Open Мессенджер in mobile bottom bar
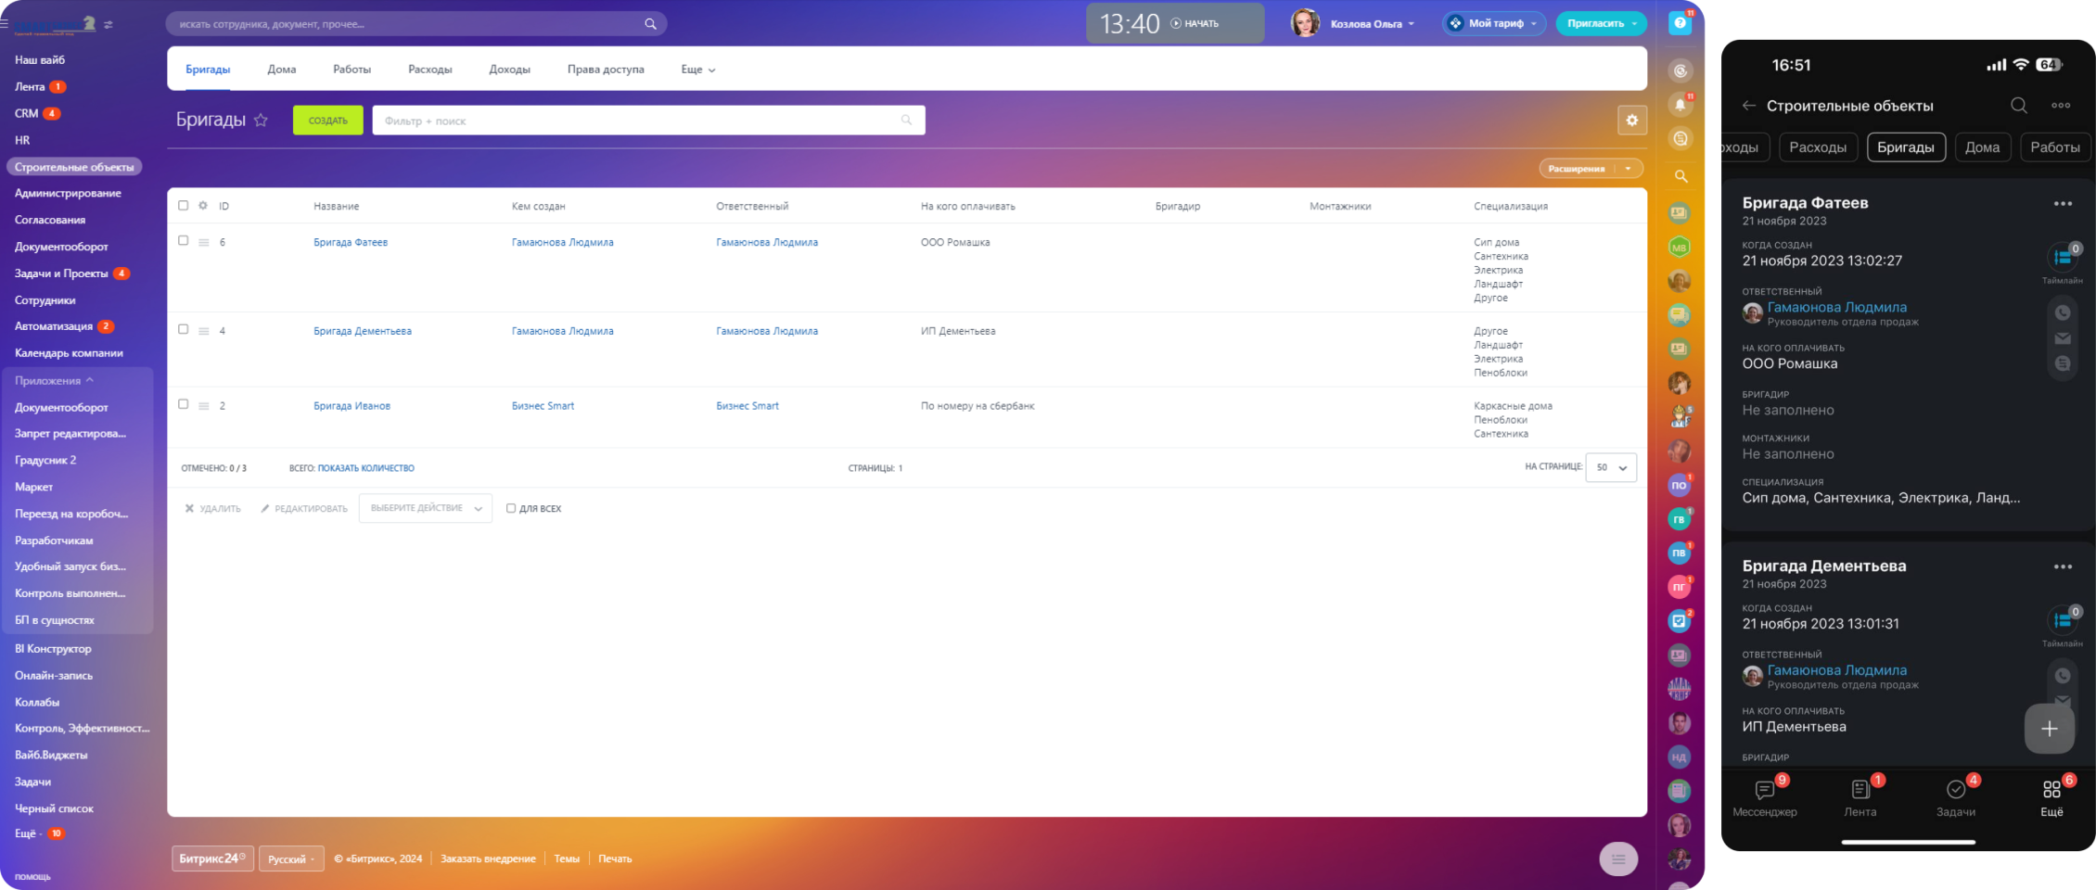The height and width of the screenshot is (890, 2096). (x=1765, y=798)
